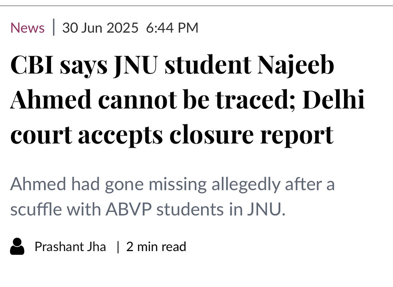The width and height of the screenshot is (393, 287).
Task: Click the 6:44 PM timestamp
Action: [172, 28]
